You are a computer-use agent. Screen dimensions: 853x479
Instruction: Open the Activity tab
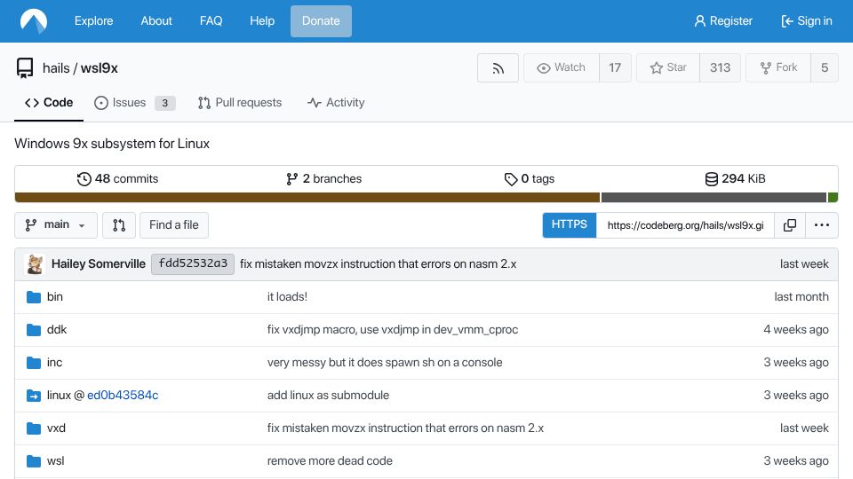pos(336,103)
